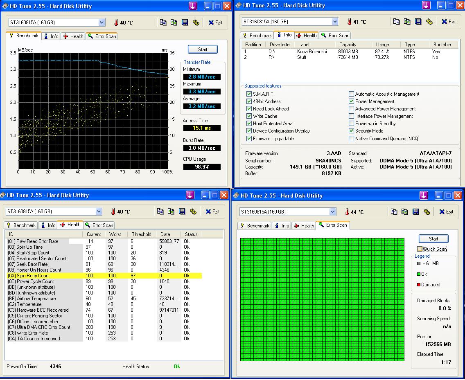Switch to the Error Scan tab in the Benchmark window
Screen dimensions: 465x380
[102, 36]
